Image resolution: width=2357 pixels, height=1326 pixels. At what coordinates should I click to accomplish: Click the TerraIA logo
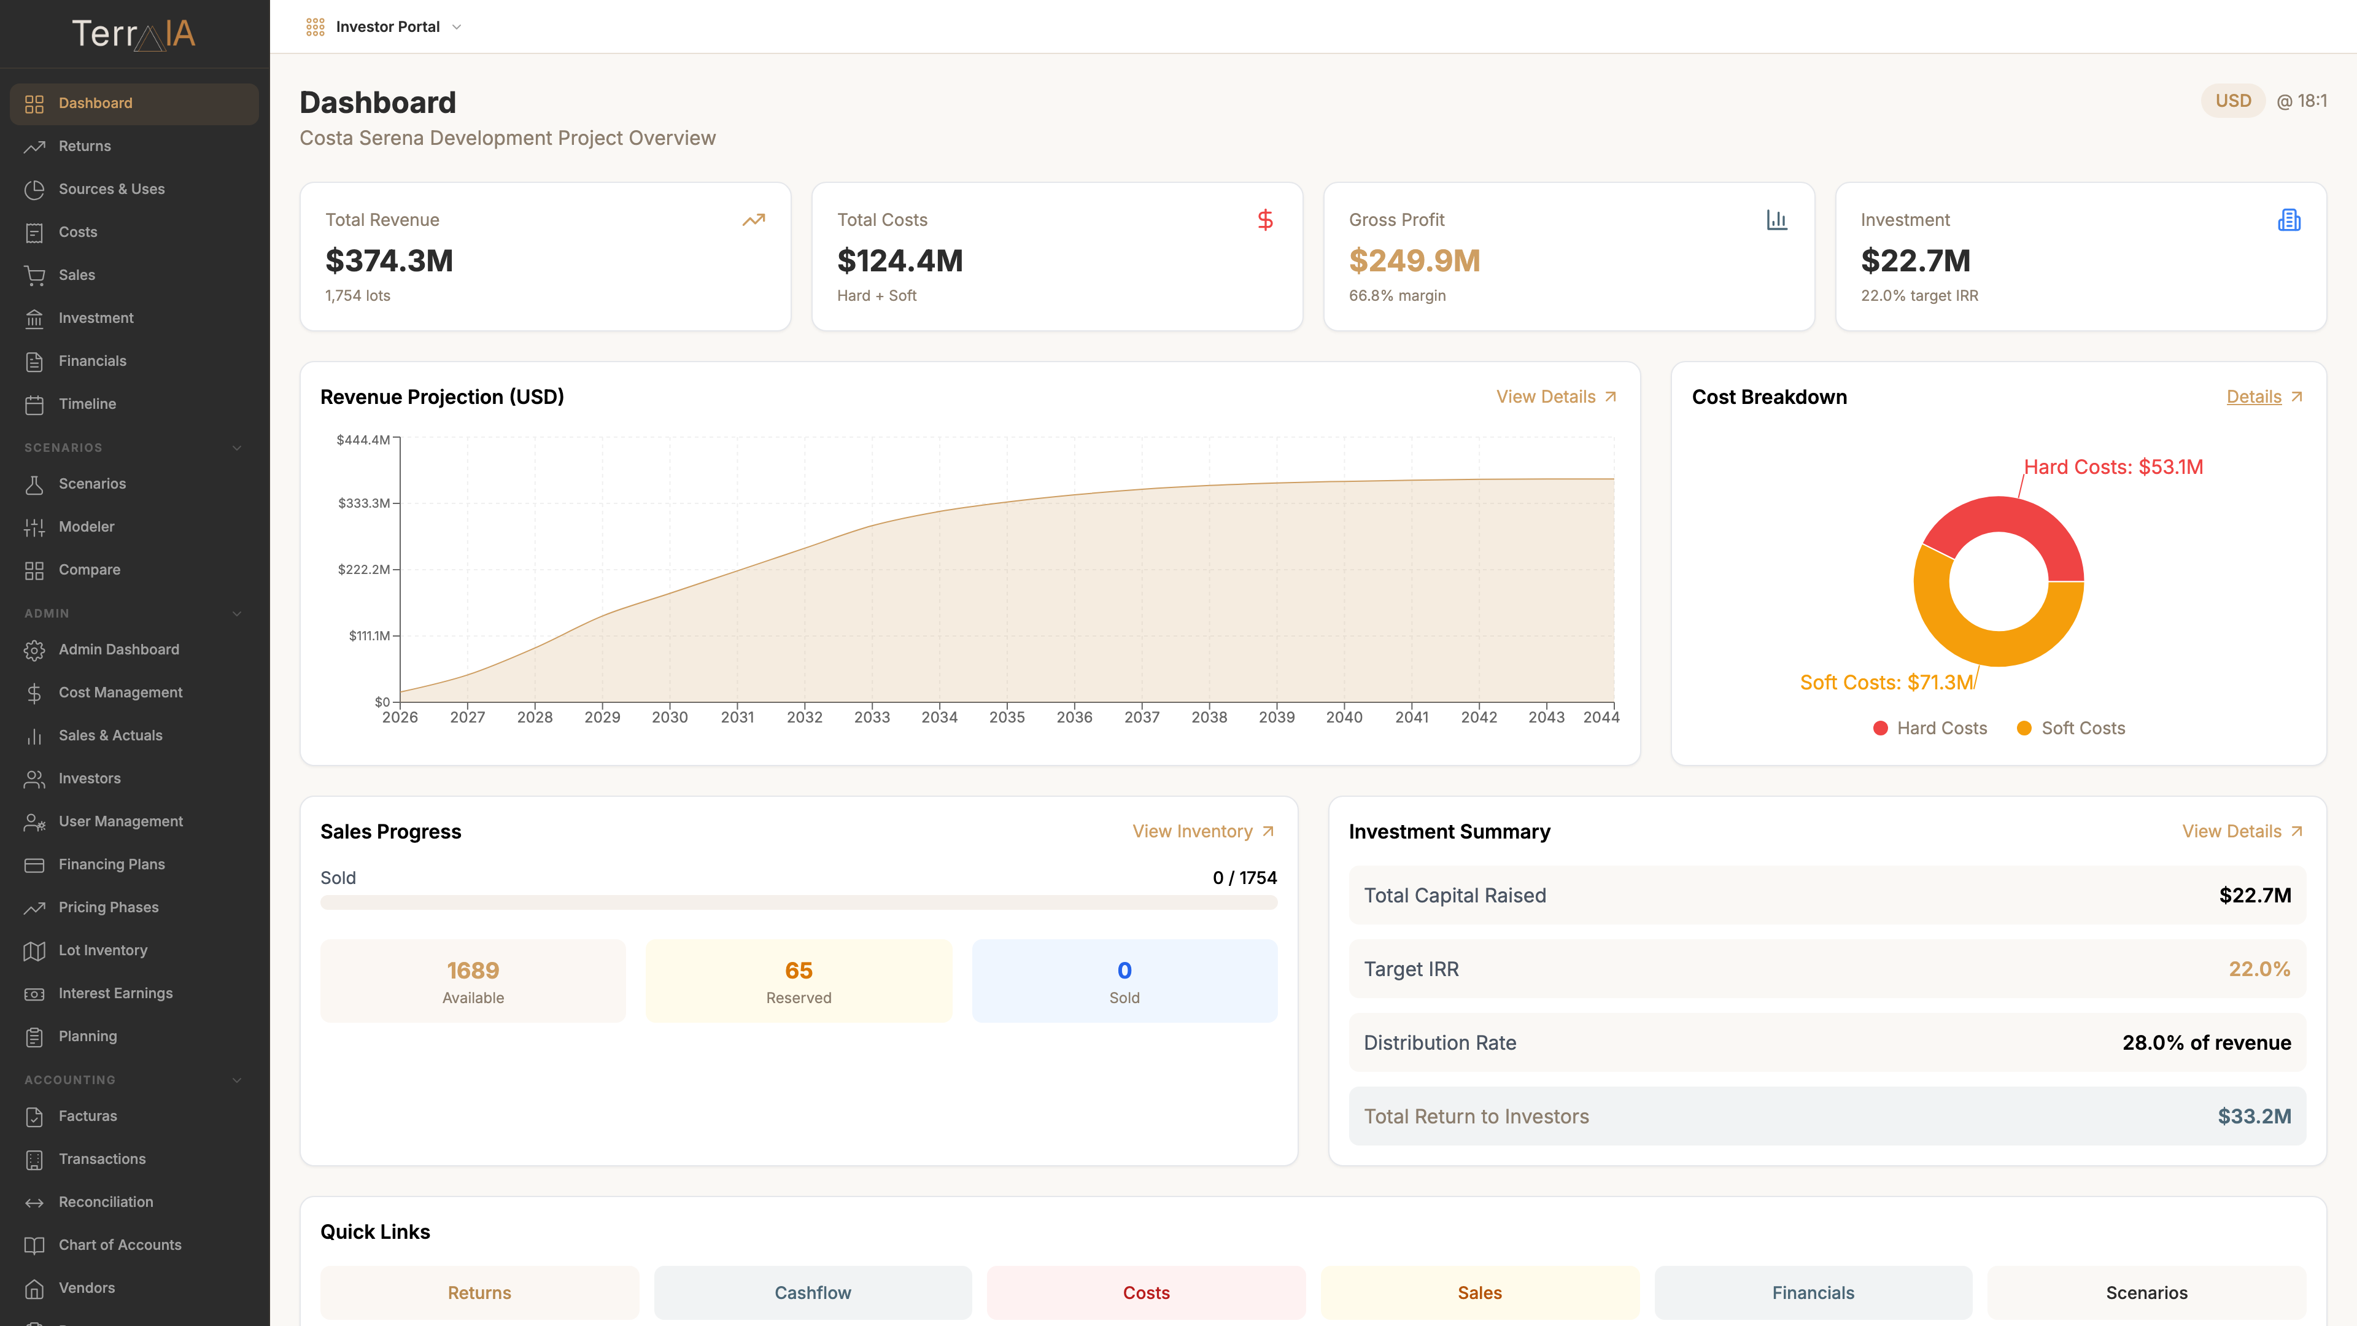(x=134, y=34)
